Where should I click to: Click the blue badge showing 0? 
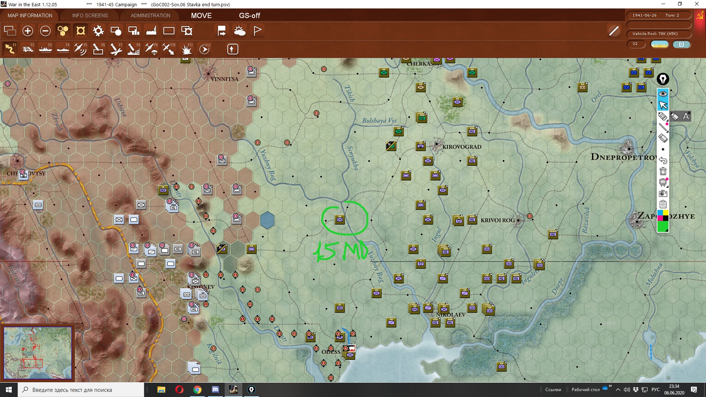(x=681, y=44)
